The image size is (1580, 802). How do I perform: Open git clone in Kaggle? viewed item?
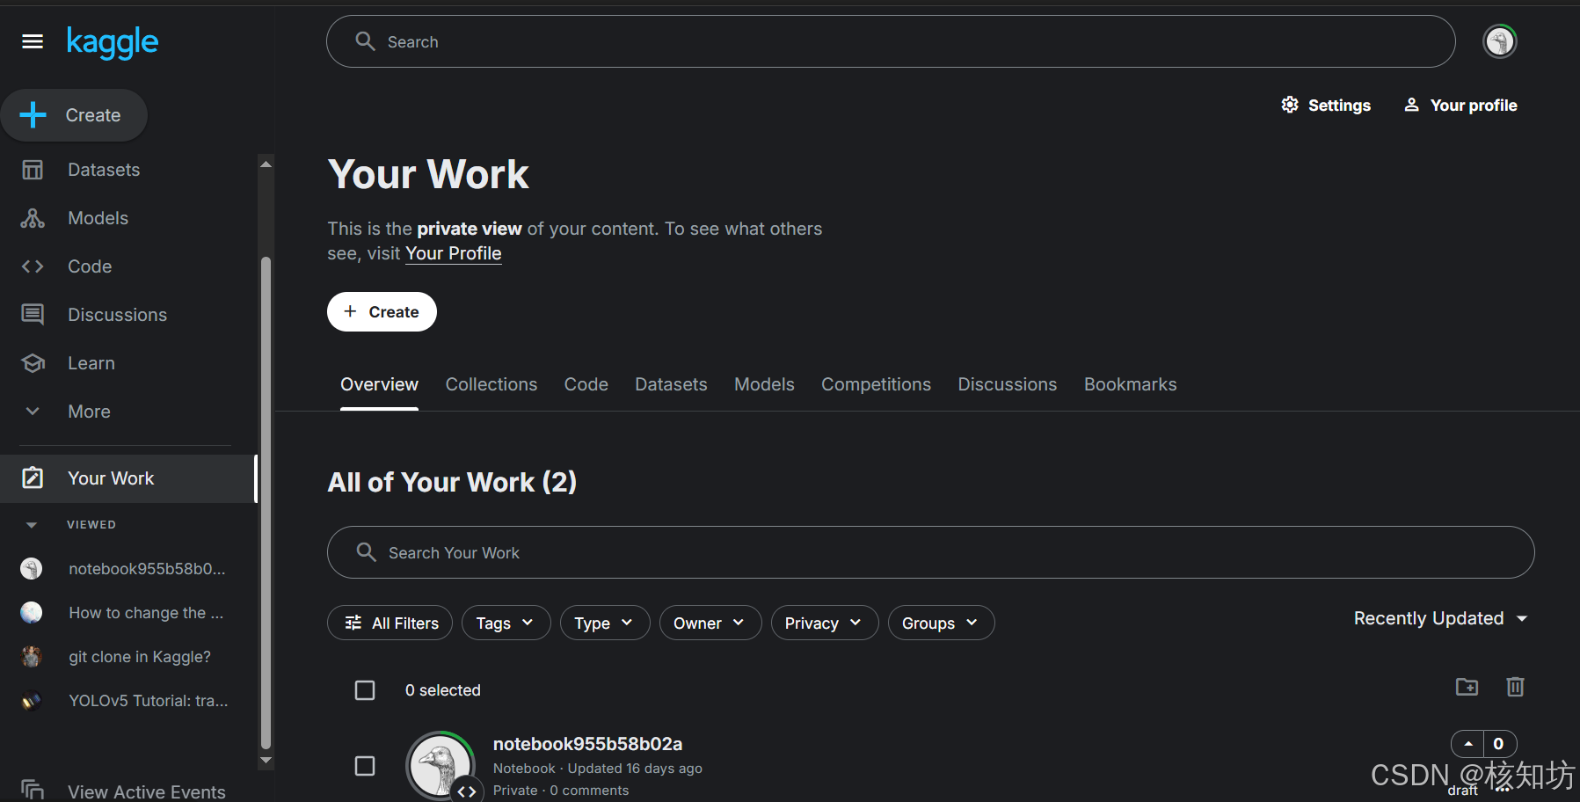click(x=140, y=657)
